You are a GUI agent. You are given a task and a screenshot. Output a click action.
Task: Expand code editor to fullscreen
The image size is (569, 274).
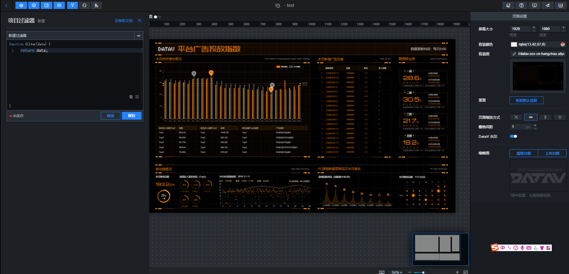137,97
